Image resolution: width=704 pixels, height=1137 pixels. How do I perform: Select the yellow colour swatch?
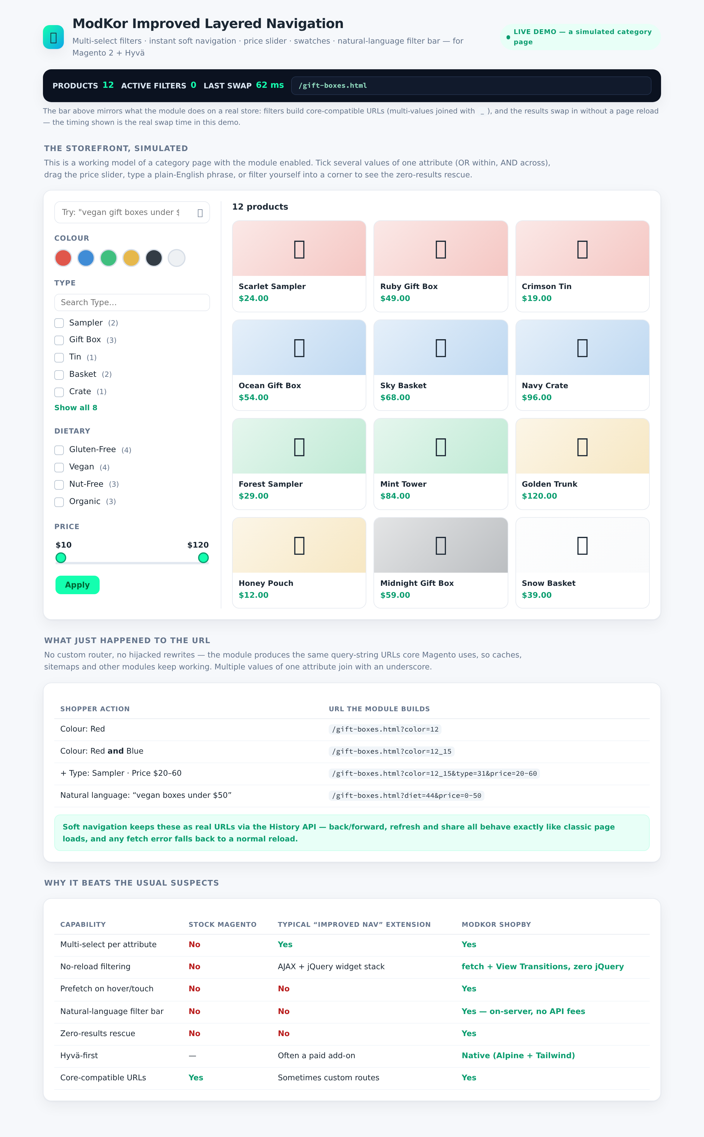coord(131,258)
